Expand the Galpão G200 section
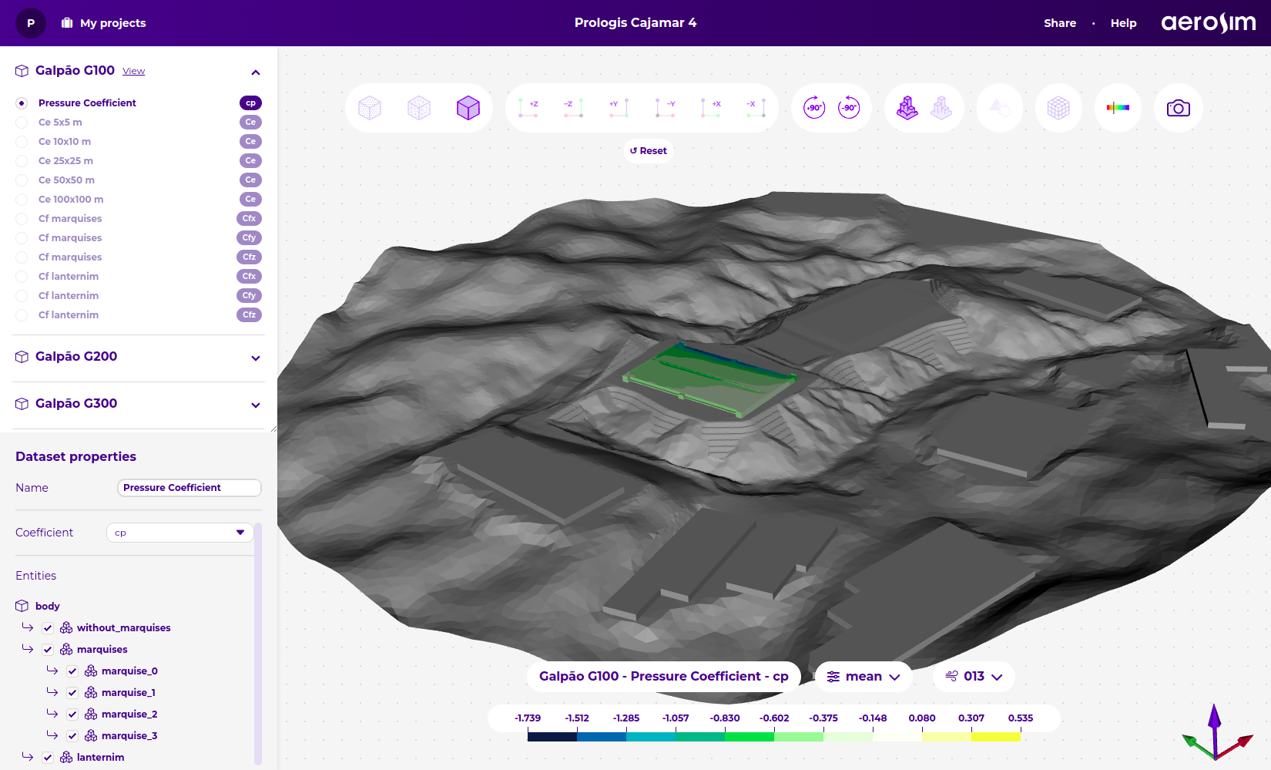 point(256,358)
